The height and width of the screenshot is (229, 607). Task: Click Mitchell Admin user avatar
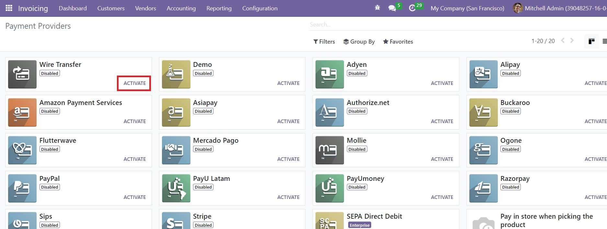tap(518, 8)
